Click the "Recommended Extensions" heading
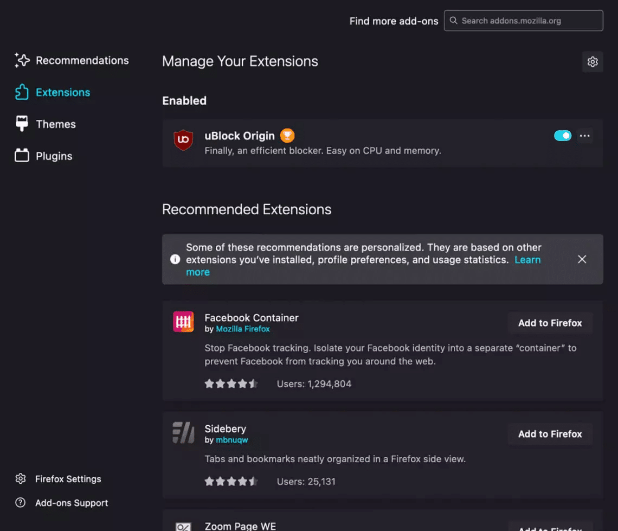 click(x=247, y=209)
